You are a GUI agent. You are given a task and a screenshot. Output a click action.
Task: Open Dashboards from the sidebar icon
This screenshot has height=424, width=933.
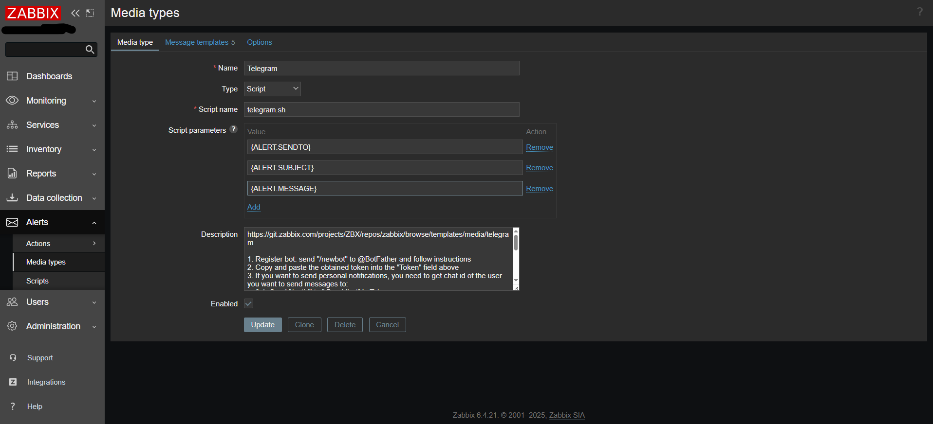pos(12,76)
